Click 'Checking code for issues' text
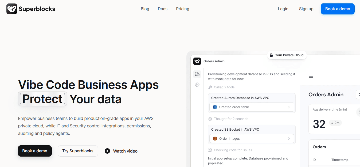Viewport: 360px width, 167px height. pos(233,150)
